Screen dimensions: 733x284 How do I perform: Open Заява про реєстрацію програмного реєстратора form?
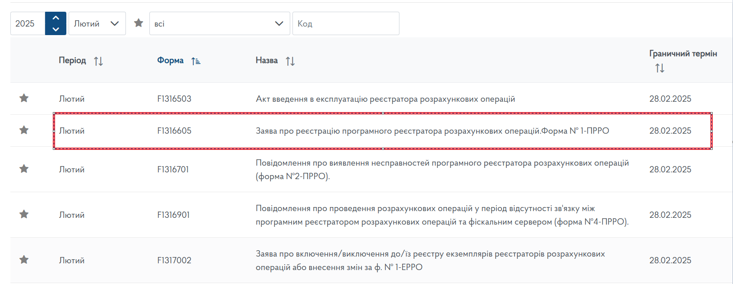(432, 131)
